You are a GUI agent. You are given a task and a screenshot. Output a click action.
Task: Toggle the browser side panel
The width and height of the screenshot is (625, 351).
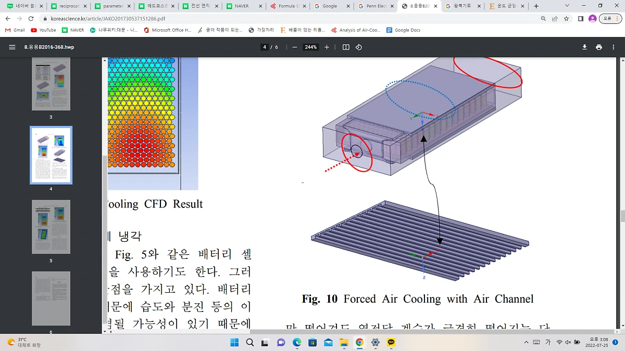point(581,18)
